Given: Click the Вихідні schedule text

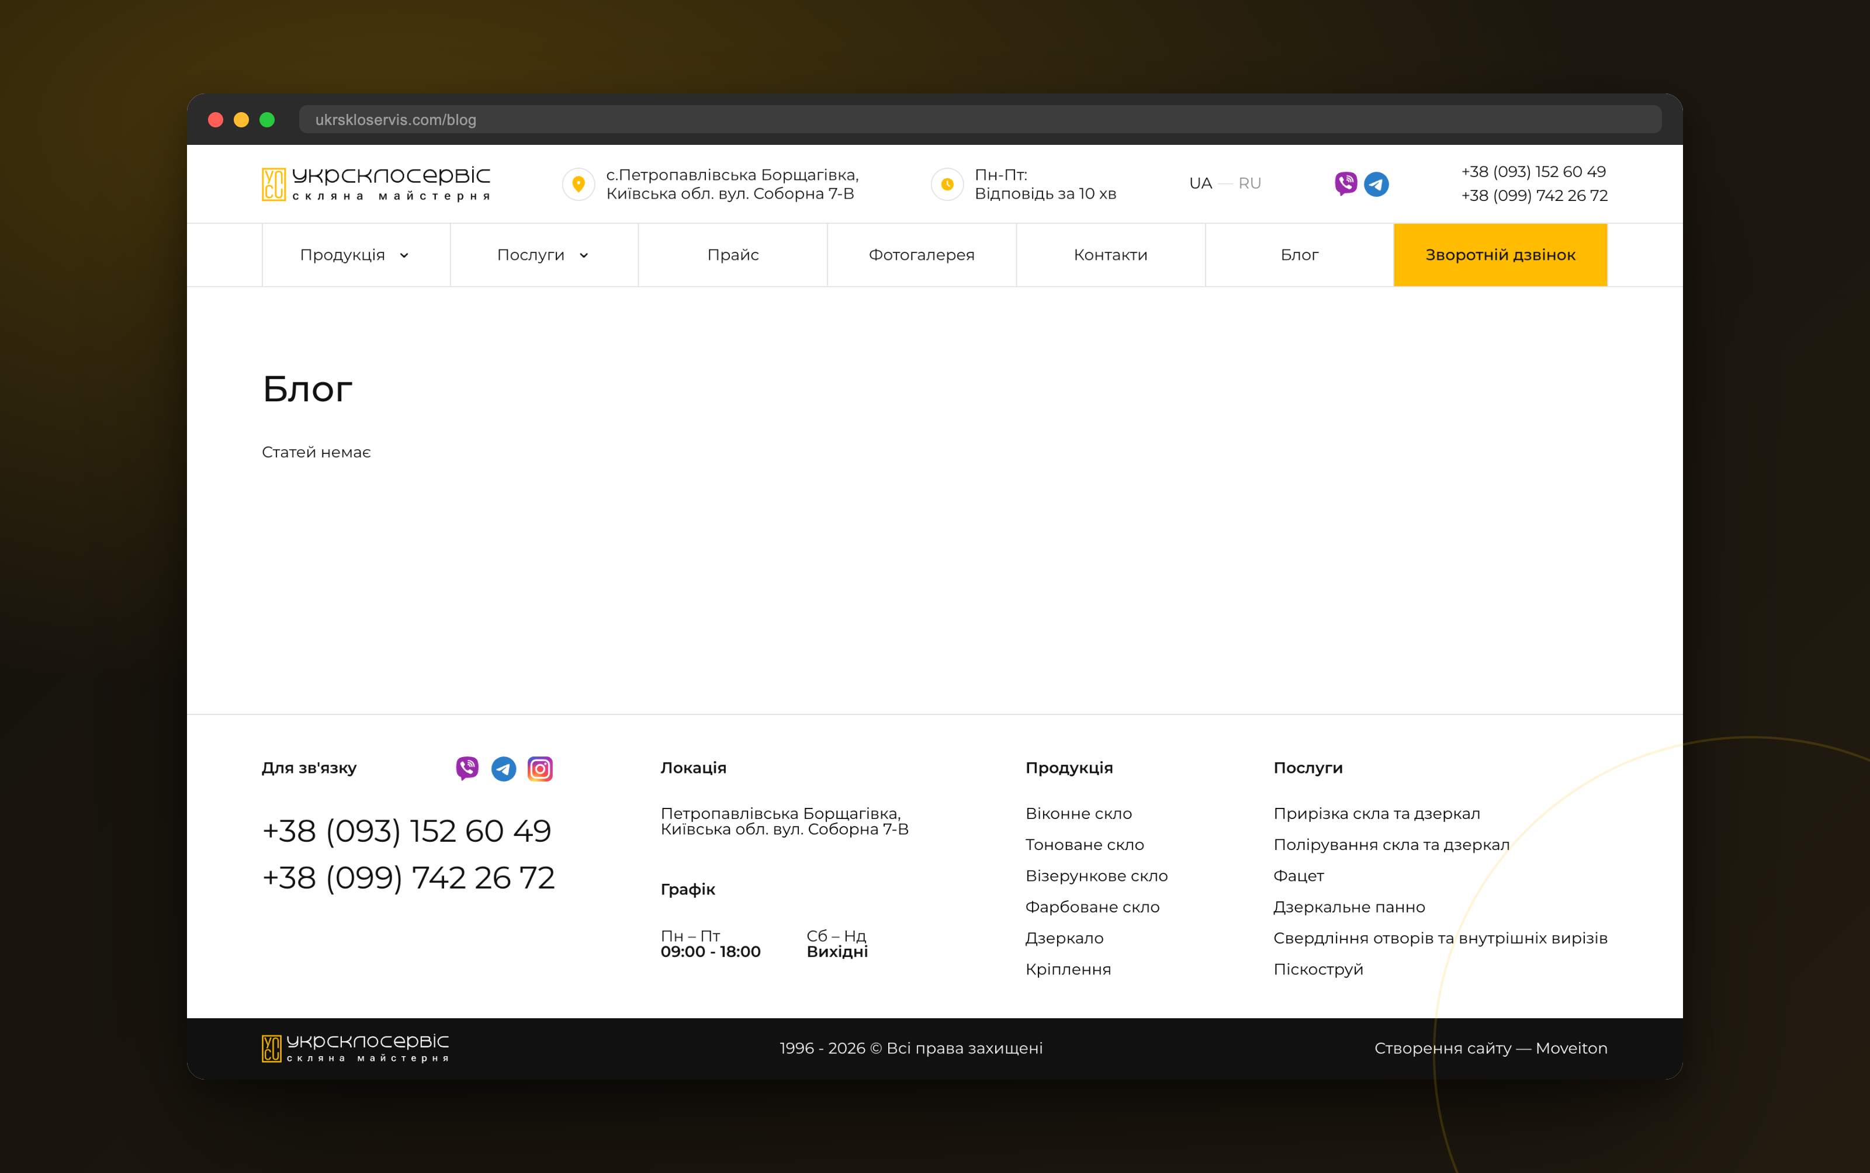Looking at the screenshot, I should pyautogui.click(x=837, y=951).
